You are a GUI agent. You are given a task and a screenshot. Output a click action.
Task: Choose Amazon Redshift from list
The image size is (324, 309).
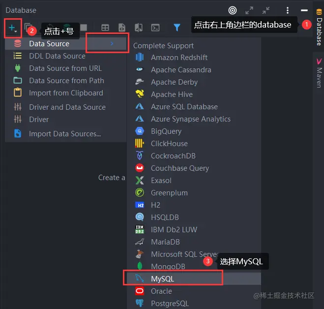pos(194,57)
